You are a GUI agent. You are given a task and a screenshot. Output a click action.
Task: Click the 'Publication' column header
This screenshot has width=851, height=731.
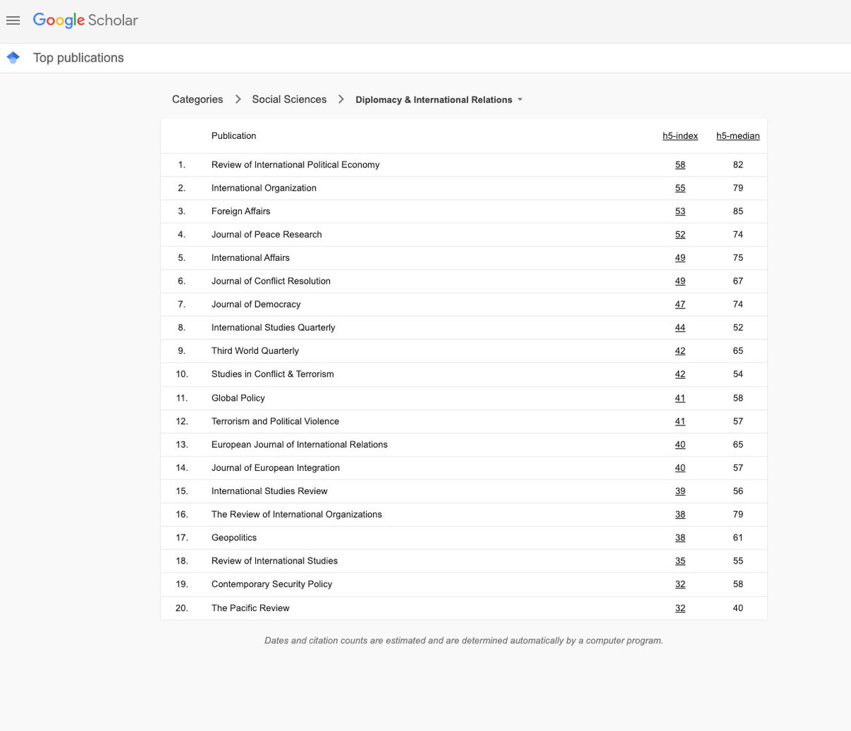233,136
